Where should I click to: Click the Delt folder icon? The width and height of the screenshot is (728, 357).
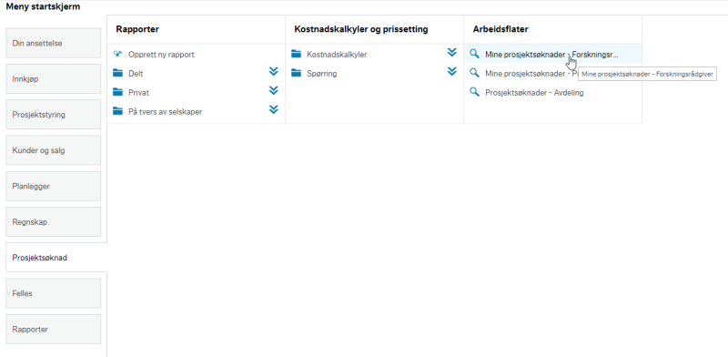[x=118, y=73]
